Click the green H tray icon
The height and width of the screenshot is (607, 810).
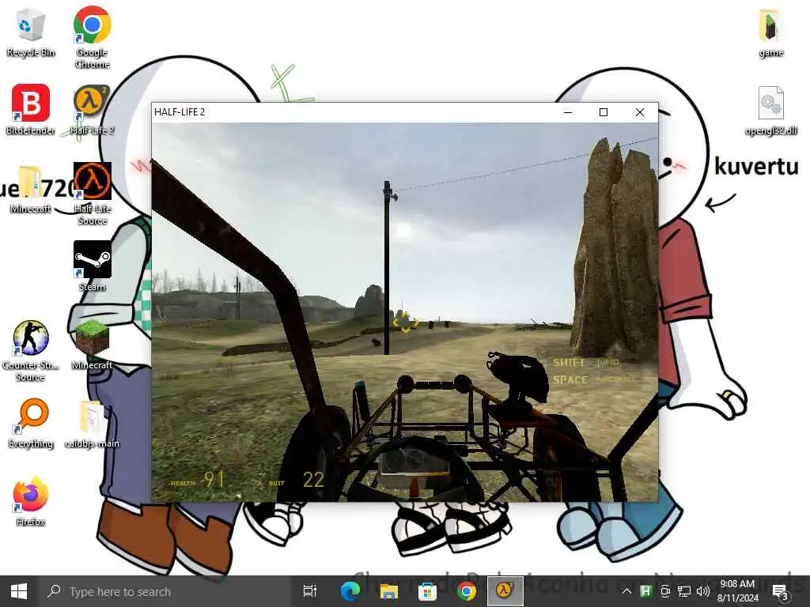pyautogui.click(x=645, y=591)
